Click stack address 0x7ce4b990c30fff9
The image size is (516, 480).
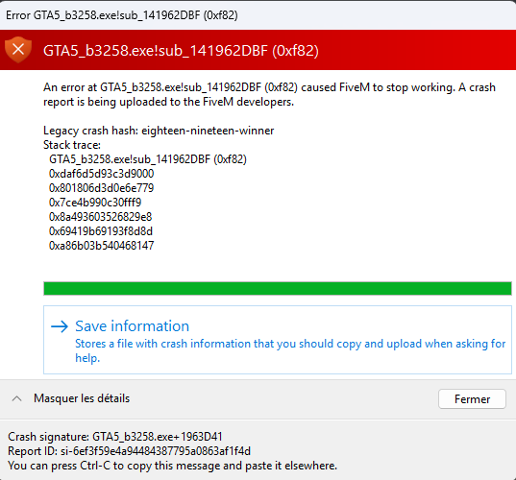[x=95, y=203]
